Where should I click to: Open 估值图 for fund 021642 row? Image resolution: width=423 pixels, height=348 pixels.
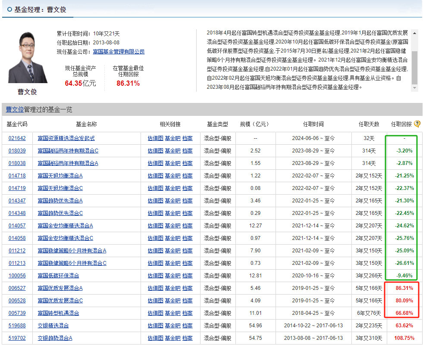tap(155, 138)
